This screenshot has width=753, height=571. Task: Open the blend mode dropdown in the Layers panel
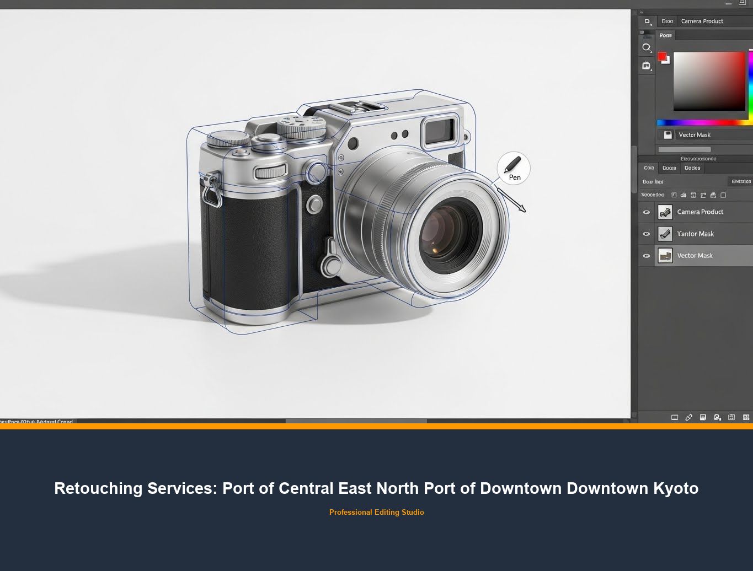click(x=653, y=181)
